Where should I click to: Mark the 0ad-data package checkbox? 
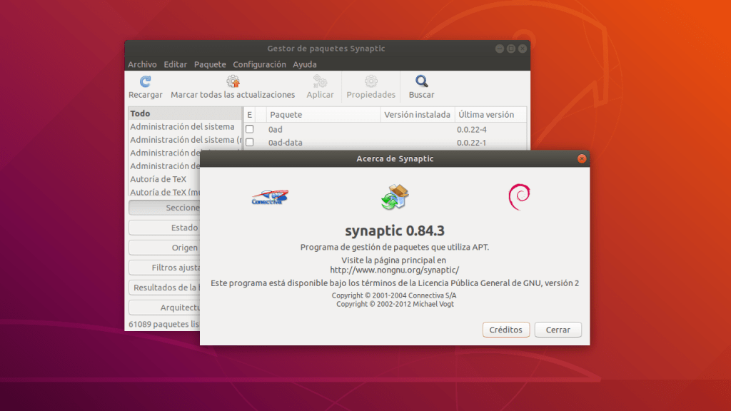(249, 142)
